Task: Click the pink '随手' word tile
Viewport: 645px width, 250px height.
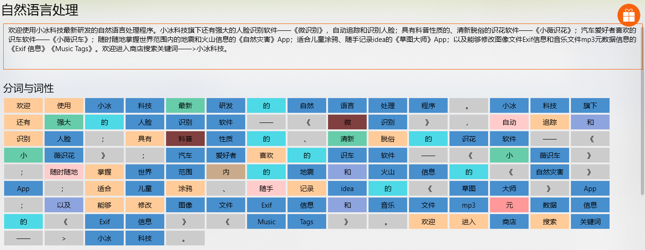Action: click(266, 188)
